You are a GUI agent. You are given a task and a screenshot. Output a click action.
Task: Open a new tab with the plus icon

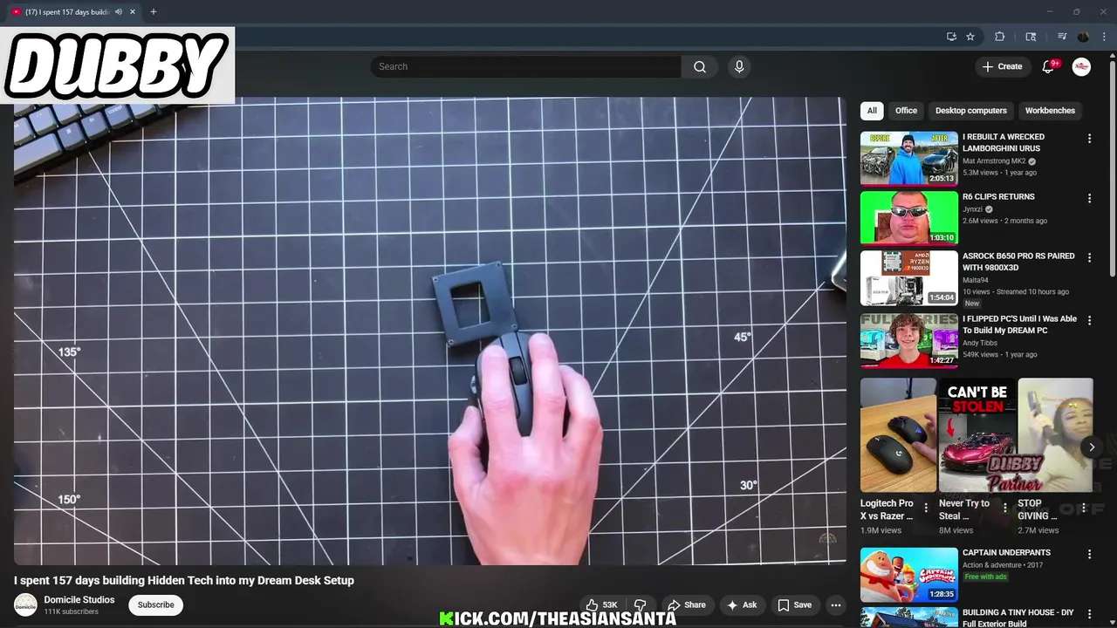(153, 12)
